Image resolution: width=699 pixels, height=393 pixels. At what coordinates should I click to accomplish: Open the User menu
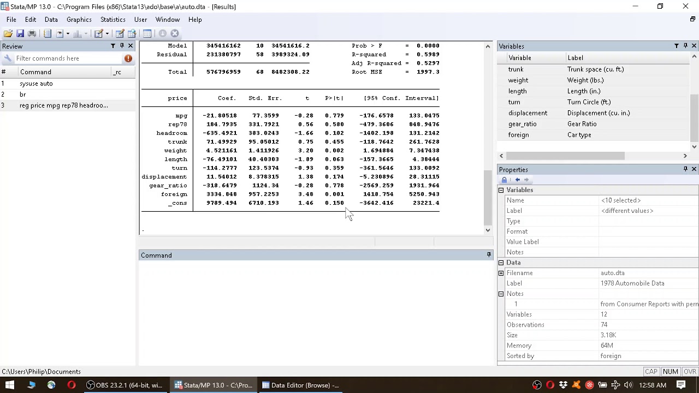tap(140, 20)
